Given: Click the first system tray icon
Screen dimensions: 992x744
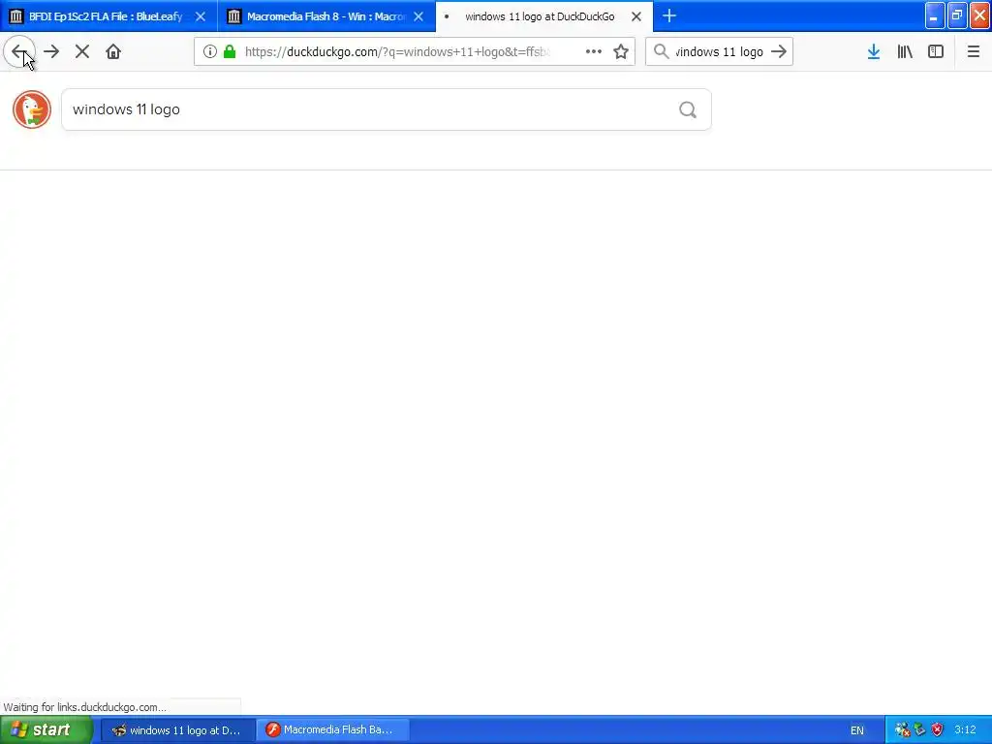Looking at the screenshot, I should click(902, 730).
